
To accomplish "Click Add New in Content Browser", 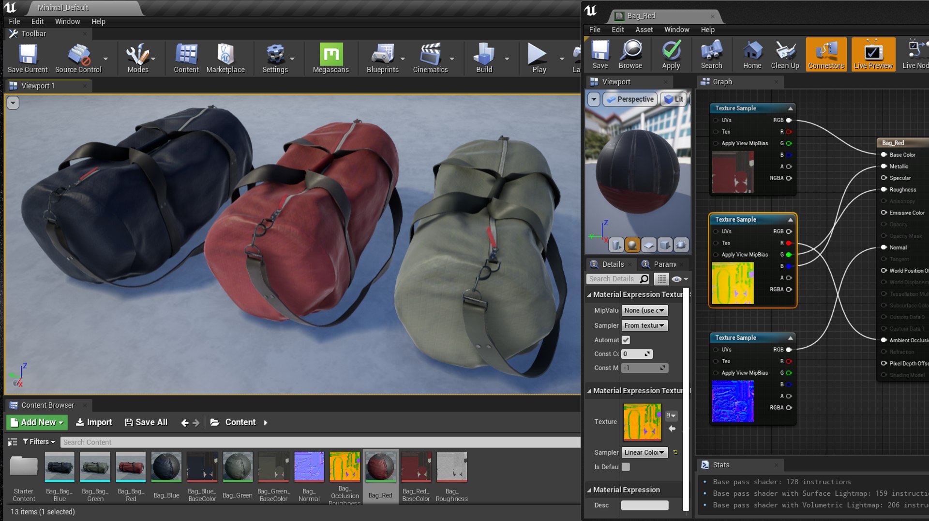I will pos(37,422).
